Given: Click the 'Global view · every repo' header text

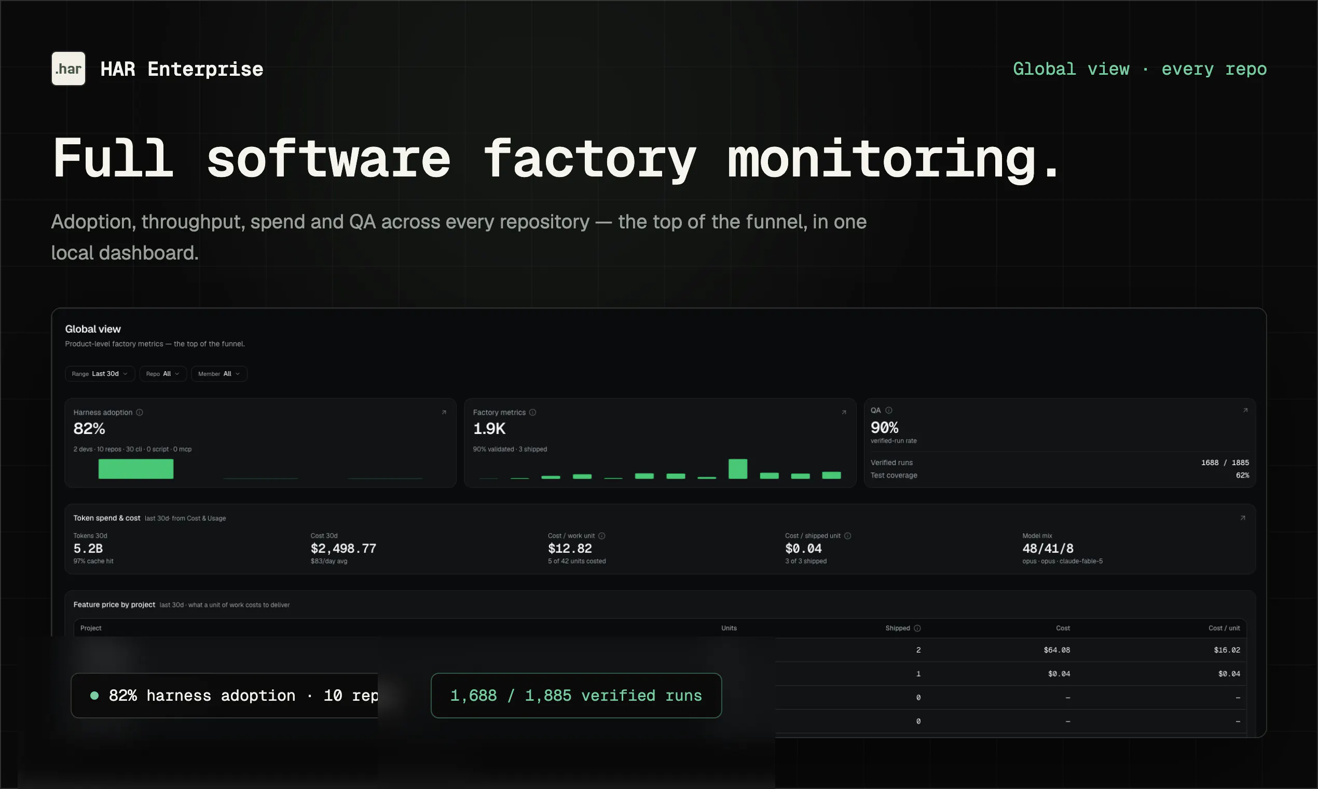Looking at the screenshot, I should (x=1139, y=69).
